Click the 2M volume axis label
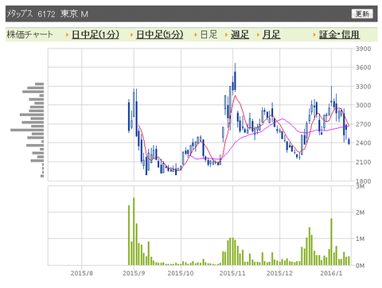382x288 pixels. [360, 212]
